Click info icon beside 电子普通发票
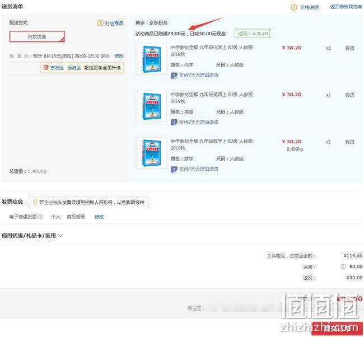364x337 pixels. (41, 217)
